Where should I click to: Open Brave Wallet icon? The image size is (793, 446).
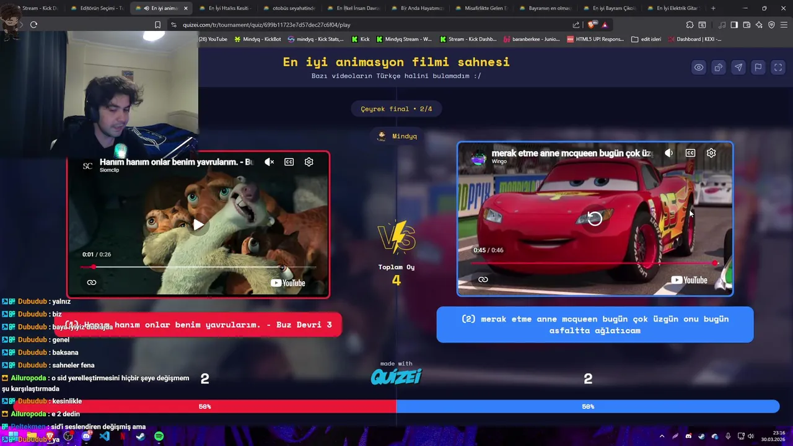[x=747, y=25]
